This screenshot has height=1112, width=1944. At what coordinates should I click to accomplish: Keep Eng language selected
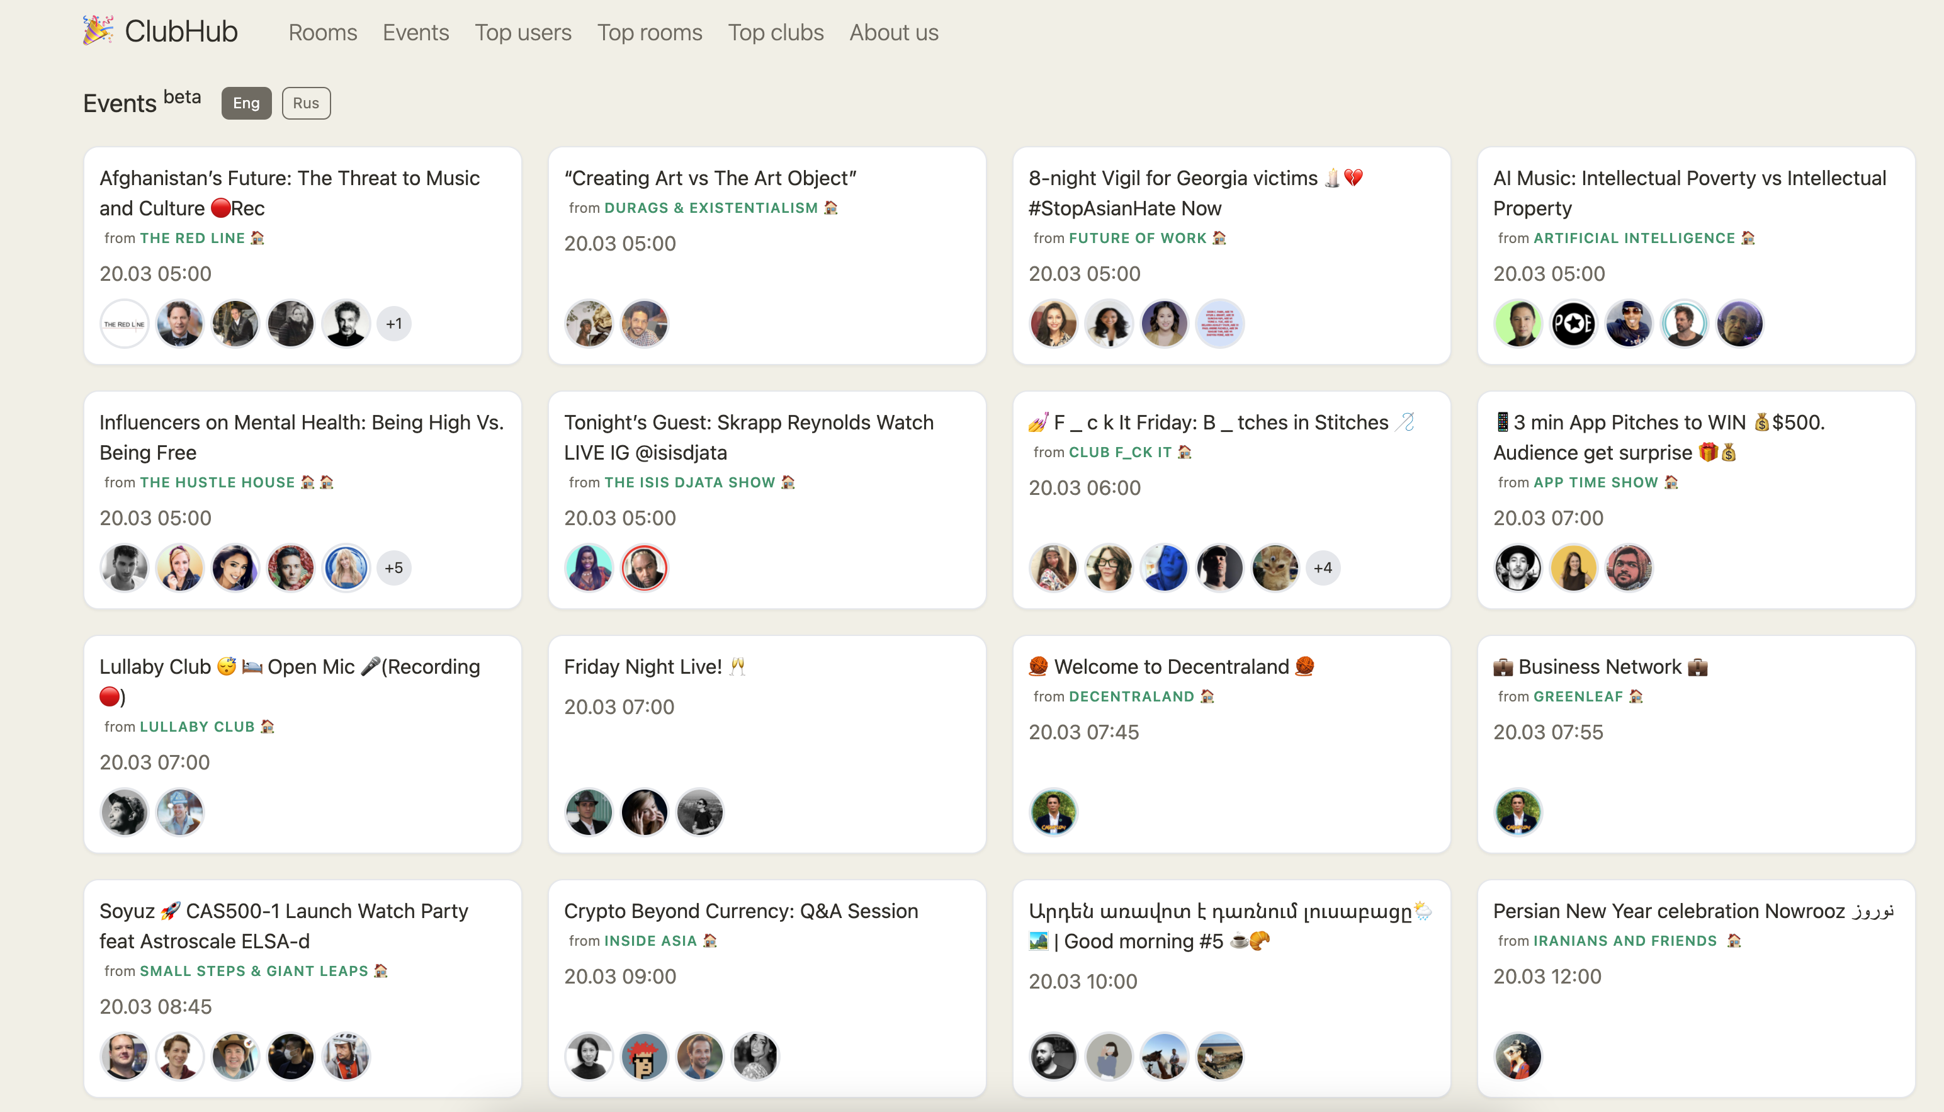coord(246,103)
